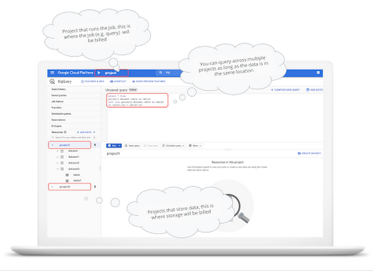373x271 pixels.
Task: Click the Unsaved query title
Action: coord(116,90)
